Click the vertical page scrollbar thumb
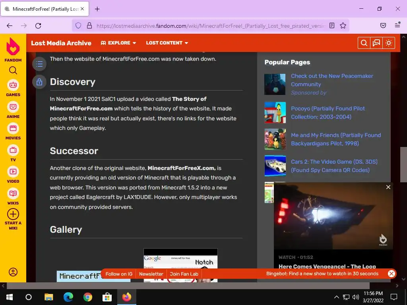The image size is (407, 305). [x=404, y=164]
